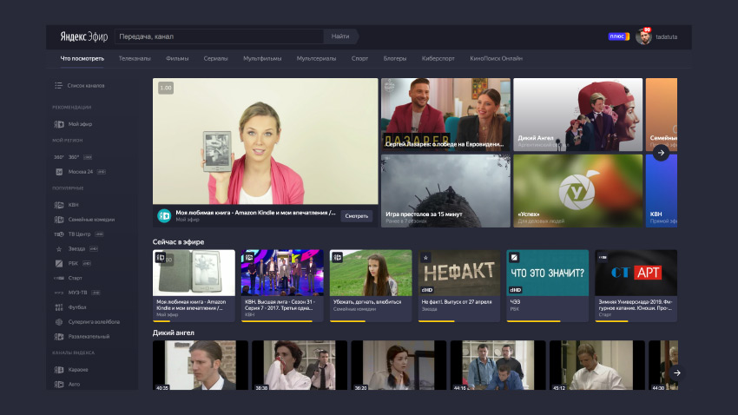Screen dimensions: 738x415
Task: Open the Убежать, догнать, влюбиться card
Action: (x=371, y=286)
